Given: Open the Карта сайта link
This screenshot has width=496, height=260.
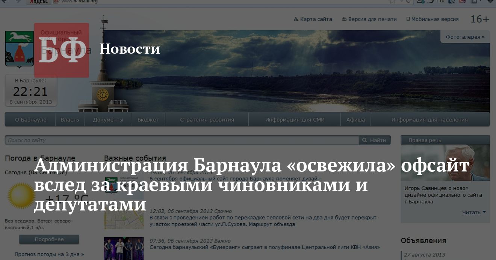Looking at the screenshot, I should click(313, 19).
